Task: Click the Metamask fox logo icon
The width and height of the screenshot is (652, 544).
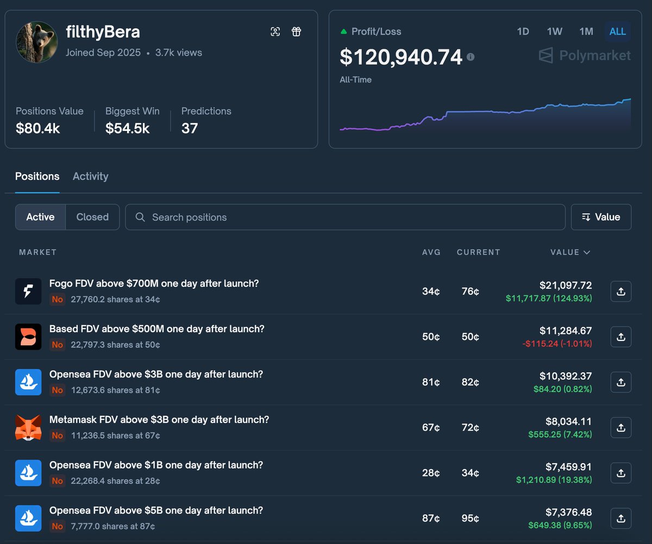Action: point(28,427)
